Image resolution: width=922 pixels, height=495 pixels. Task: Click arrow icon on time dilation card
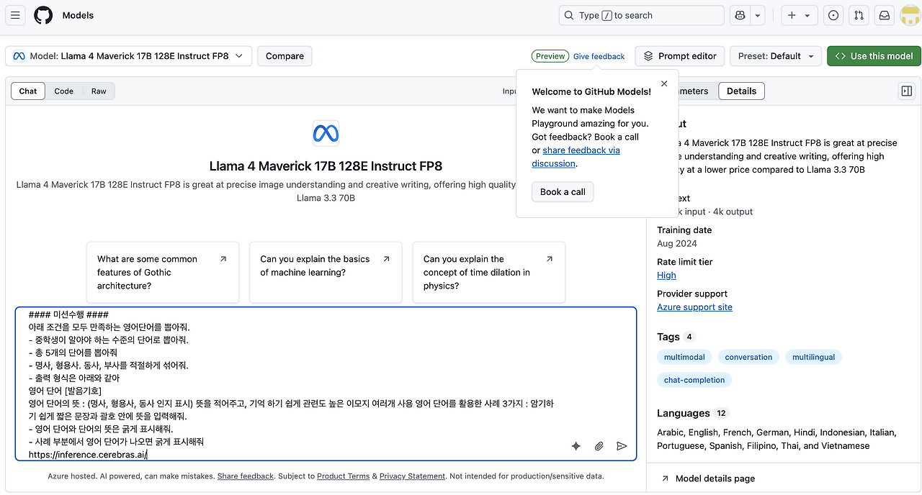coord(550,259)
